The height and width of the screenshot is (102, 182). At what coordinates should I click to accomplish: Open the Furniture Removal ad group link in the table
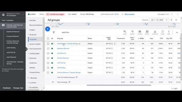[63, 58]
